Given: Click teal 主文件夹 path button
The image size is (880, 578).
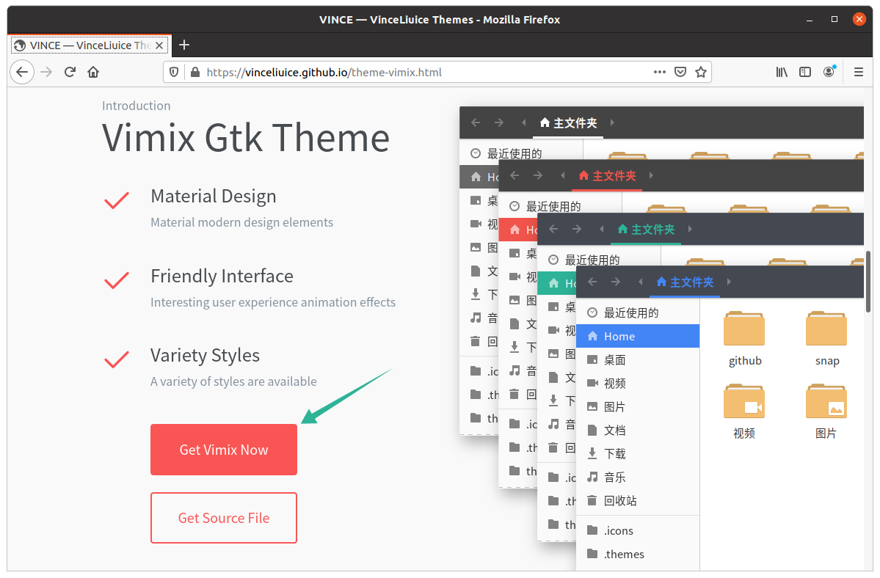Looking at the screenshot, I should [x=646, y=230].
